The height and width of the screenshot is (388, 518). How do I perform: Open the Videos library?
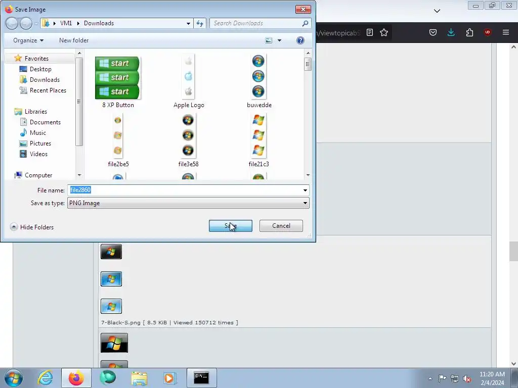[x=38, y=154]
